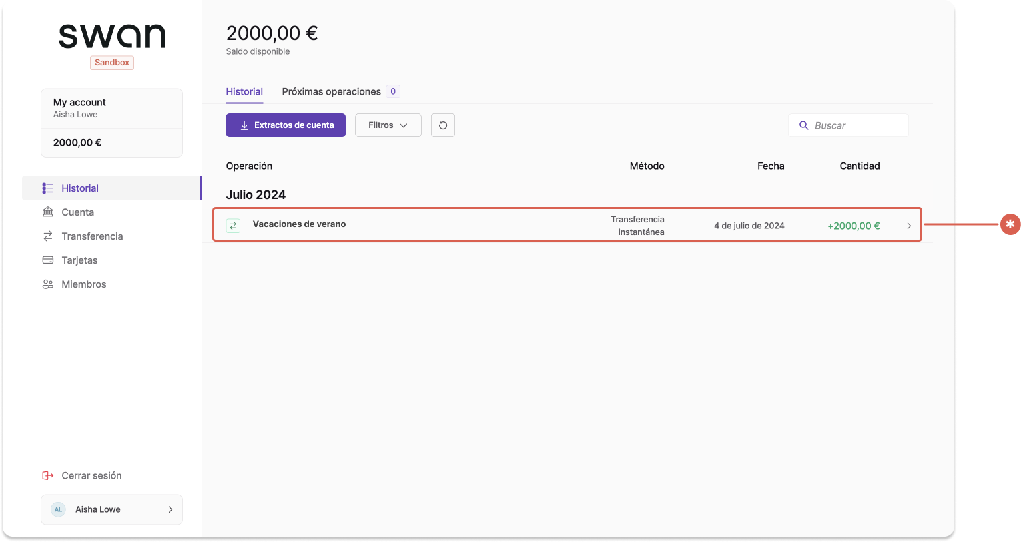This screenshot has width=1021, height=542.
Task: Click the Operación column header
Action: click(x=249, y=166)
